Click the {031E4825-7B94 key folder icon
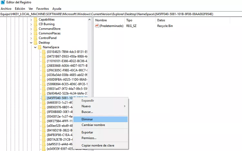Image resolution: width=242 pixels, height=151 pixels. click(44, 52)
